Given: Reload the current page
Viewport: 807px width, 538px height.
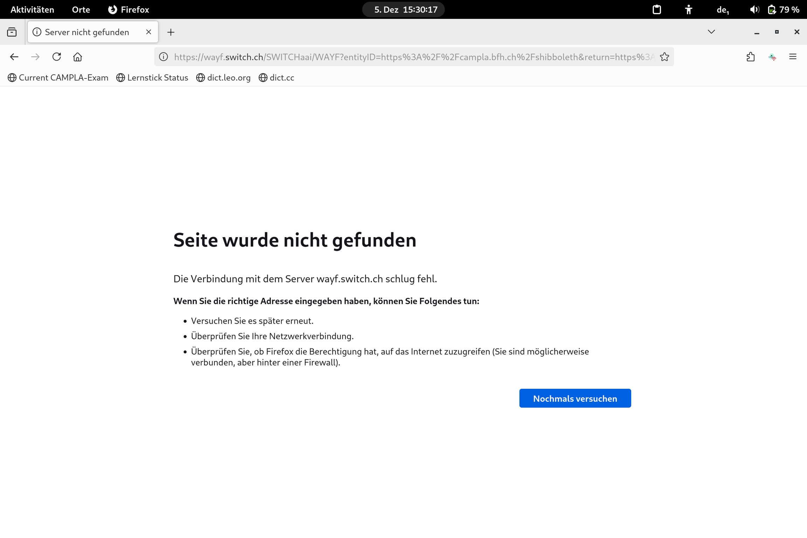Looking at the screenshot, I should (56, 57).
